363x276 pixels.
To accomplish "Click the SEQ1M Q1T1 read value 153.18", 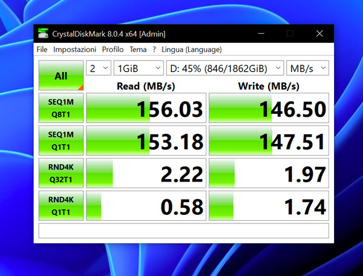I will point(146,140).
